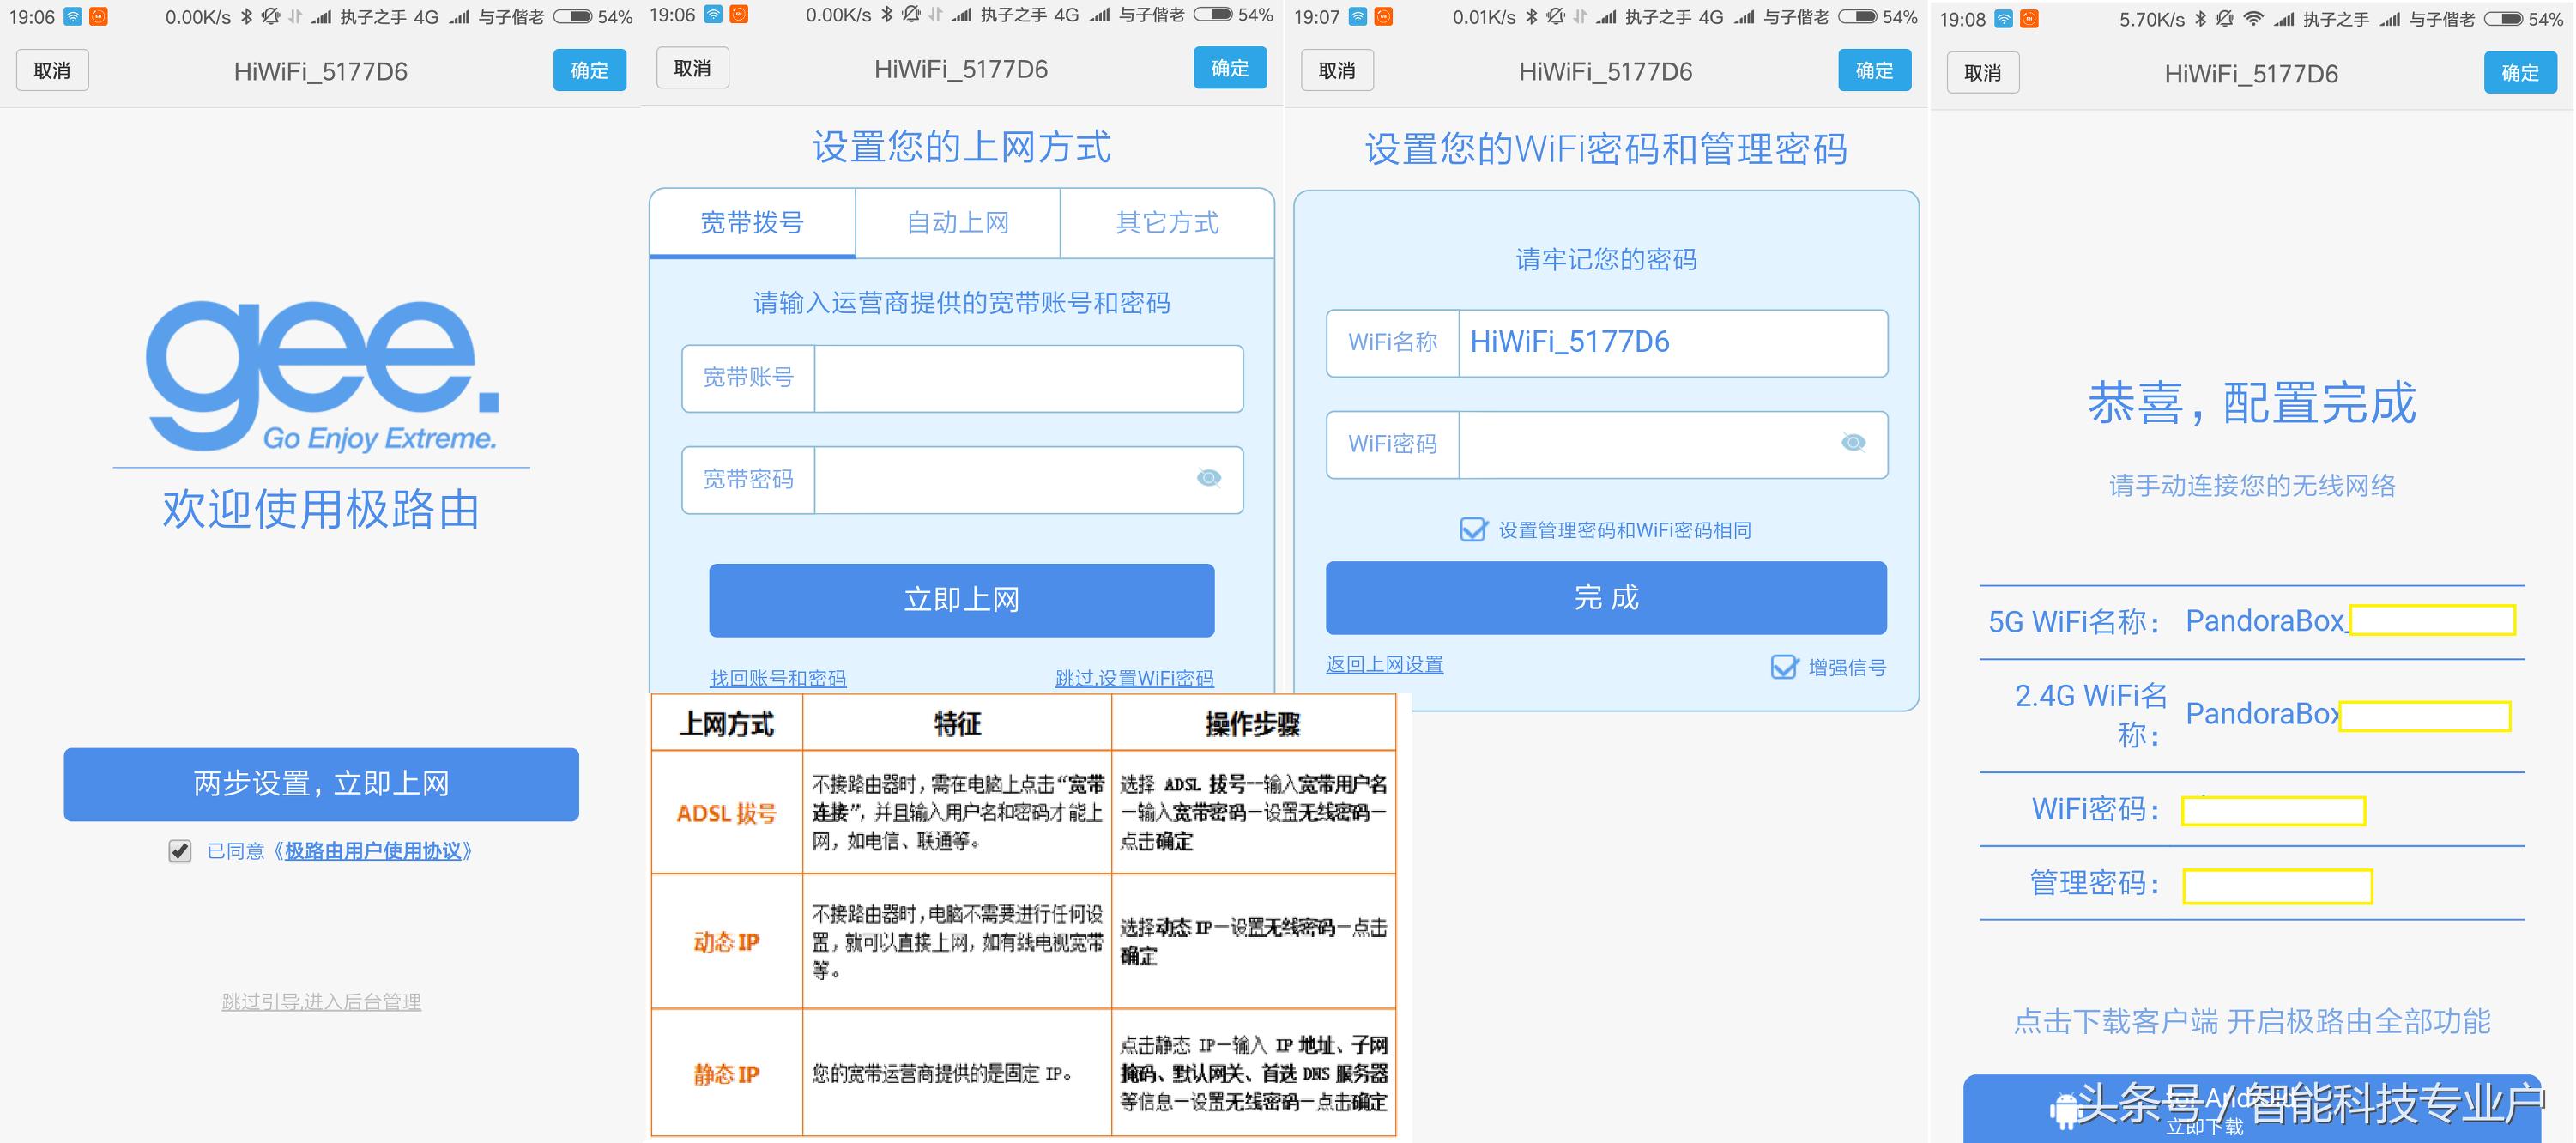Screen dimensions: 2576x1143
Task: Open the 其它方式 tab
Action: click(1167, 223)
